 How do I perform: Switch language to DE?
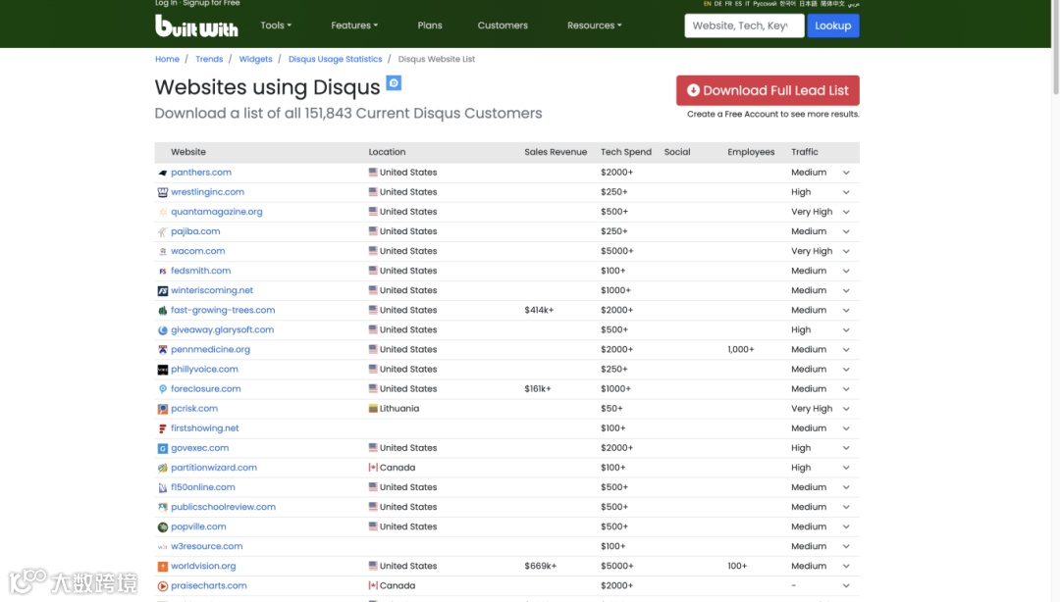(717, 3)
